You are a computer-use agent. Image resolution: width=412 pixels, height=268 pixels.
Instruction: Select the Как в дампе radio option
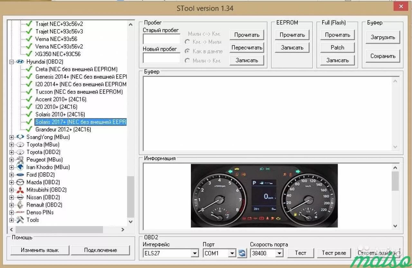click(187, 51)
